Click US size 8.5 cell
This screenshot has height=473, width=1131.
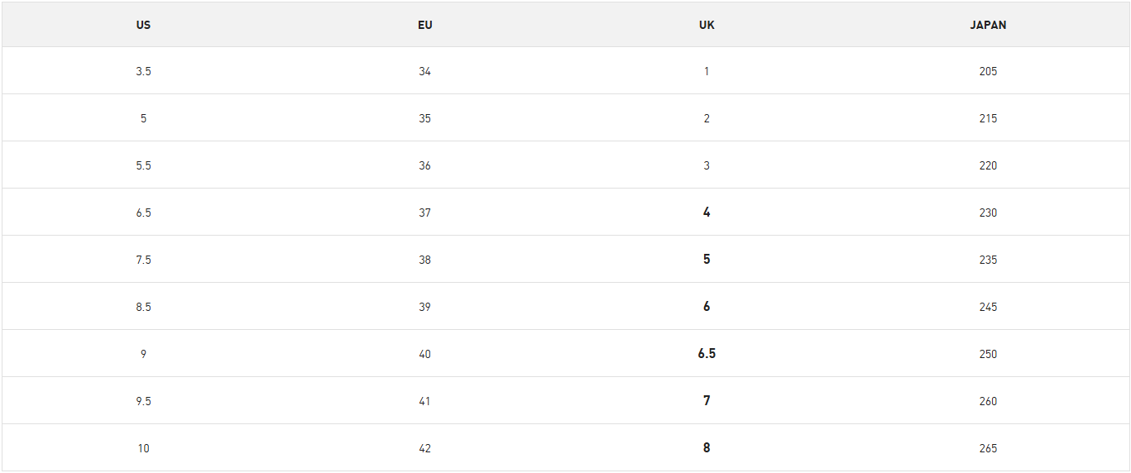click(143, 307)
